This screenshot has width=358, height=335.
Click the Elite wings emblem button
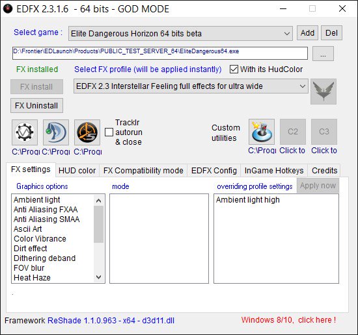[x=324, y=92]
